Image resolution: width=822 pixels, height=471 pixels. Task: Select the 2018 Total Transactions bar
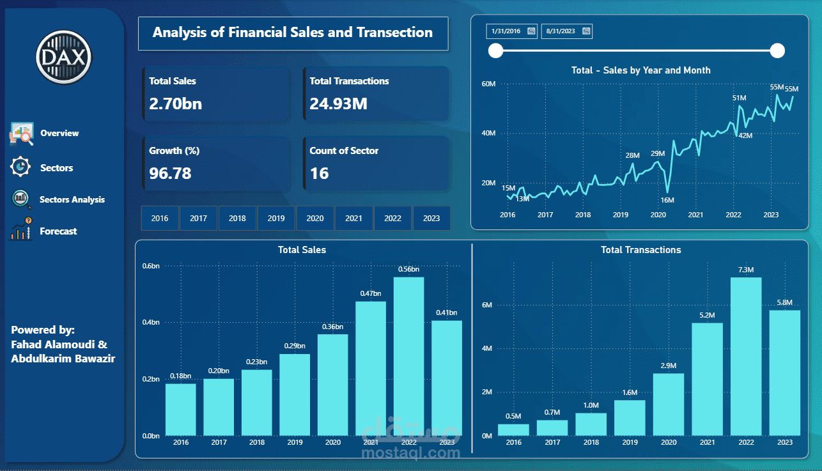click(591, 424)
